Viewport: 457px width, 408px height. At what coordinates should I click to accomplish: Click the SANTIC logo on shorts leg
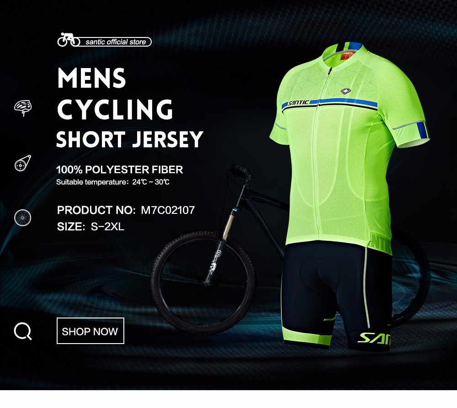pos(374,339)
